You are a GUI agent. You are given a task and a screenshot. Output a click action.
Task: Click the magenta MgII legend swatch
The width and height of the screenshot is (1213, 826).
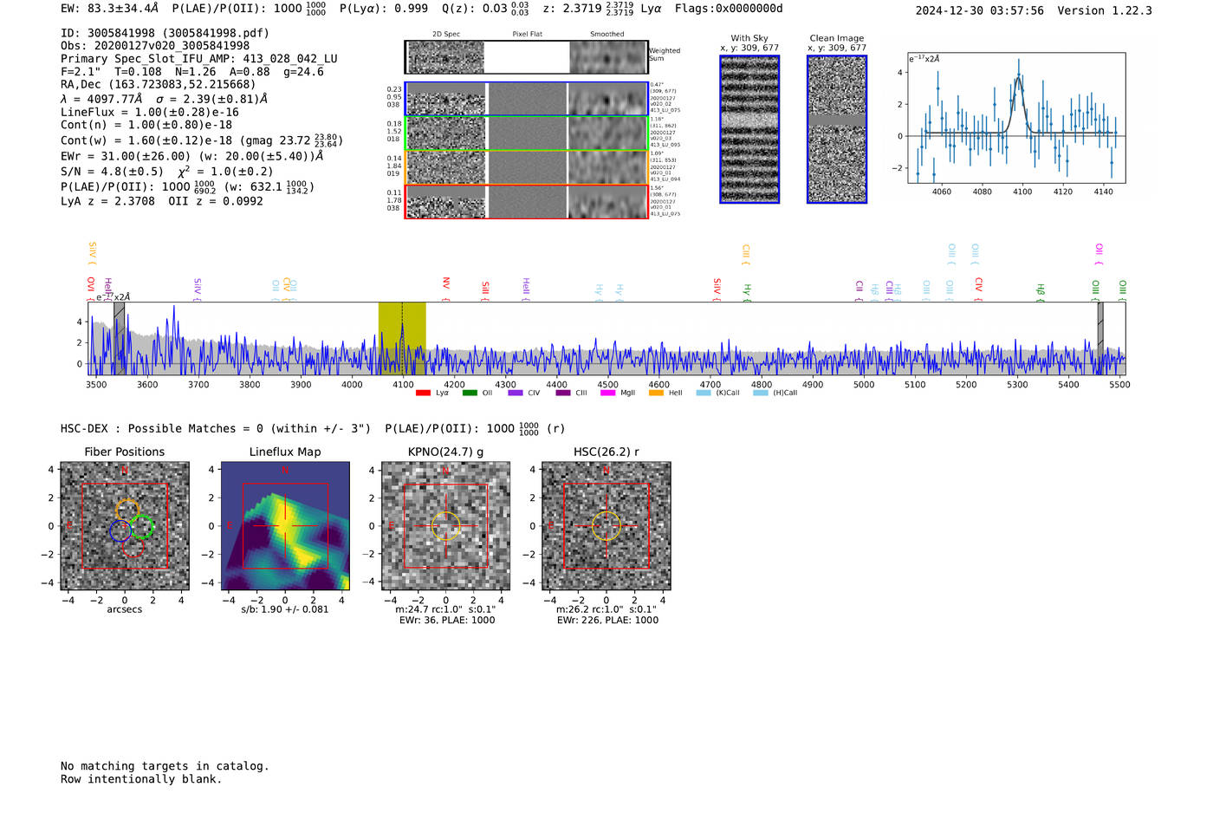tap(607, 393)
